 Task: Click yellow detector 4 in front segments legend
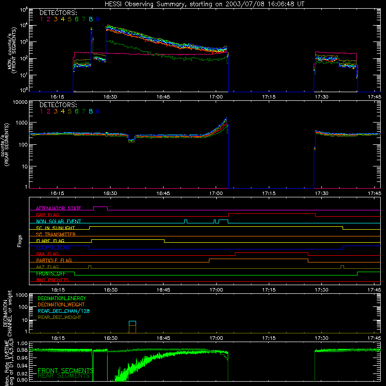[x=63, y=19]
